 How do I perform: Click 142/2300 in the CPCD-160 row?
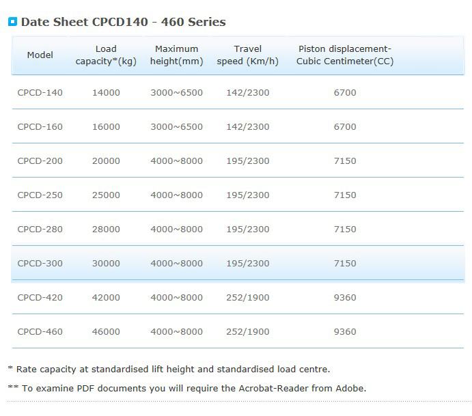248,127
